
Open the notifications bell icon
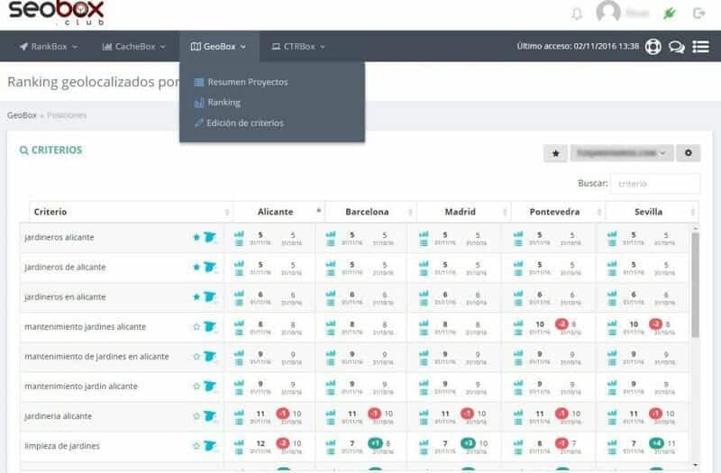[x=577, y=14]
